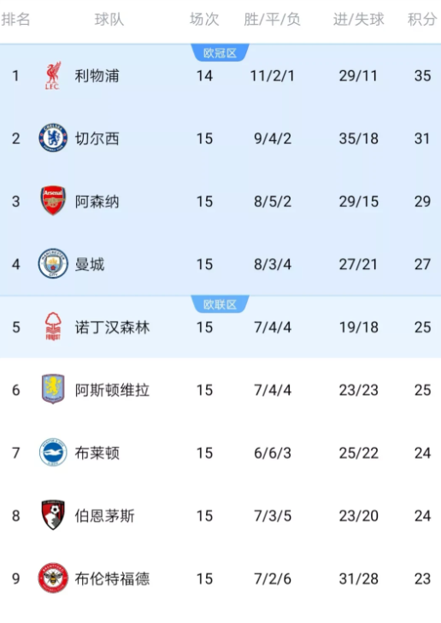The height and width of the screenshot is (623, 441).
Task: Click the Liverpool club crest
Action: coord(52,75)
